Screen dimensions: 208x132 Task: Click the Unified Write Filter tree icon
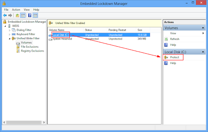[x=14, y=38]
